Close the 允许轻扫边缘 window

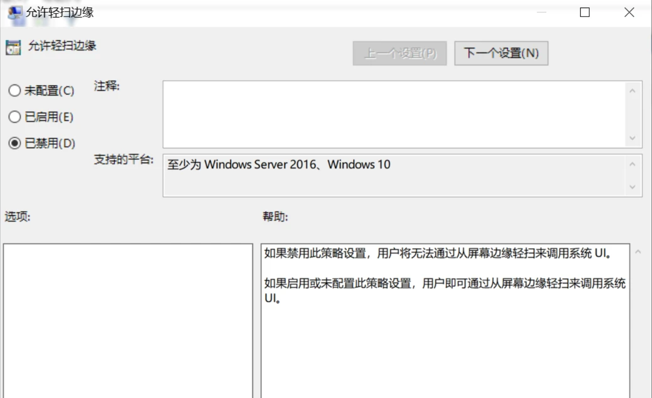click(629, 13)
